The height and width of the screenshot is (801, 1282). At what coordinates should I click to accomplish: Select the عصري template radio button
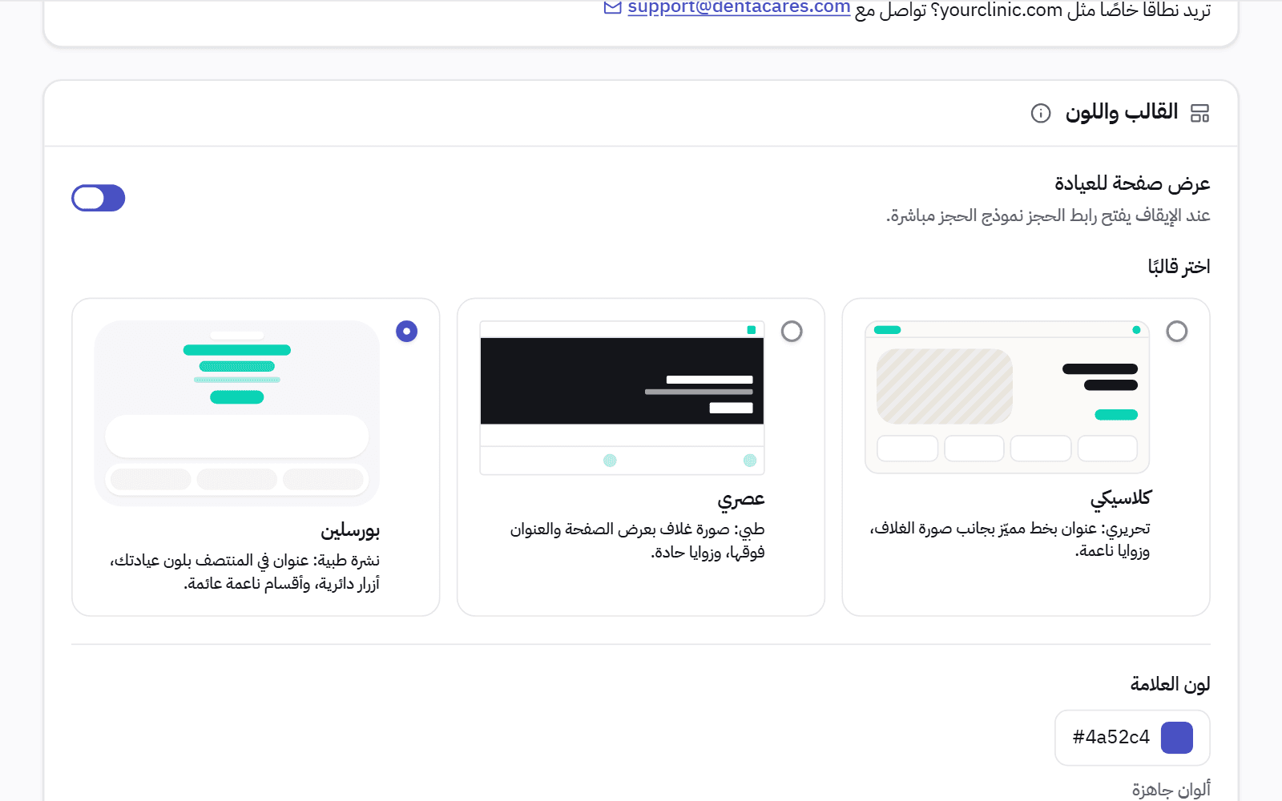tap(792, 331)
